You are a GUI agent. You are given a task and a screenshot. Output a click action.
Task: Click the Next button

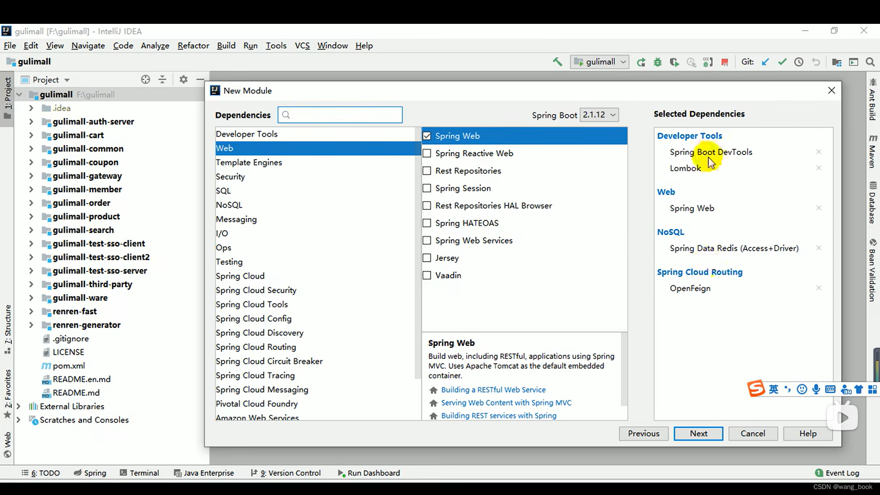tap(698, 434)
